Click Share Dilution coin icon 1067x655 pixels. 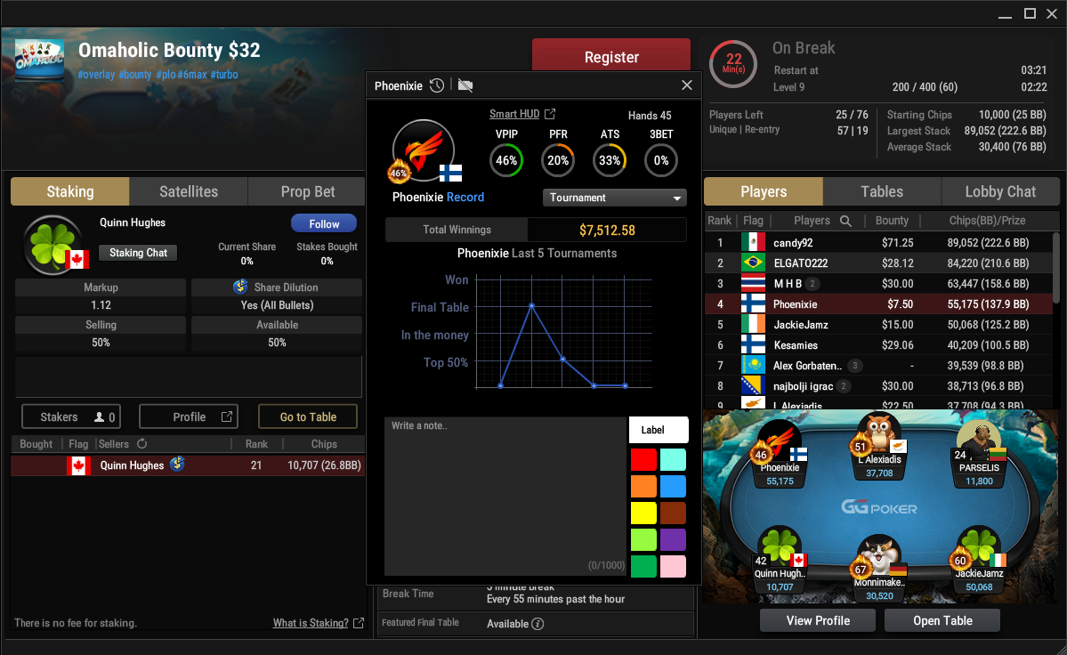tap(240, 287)
